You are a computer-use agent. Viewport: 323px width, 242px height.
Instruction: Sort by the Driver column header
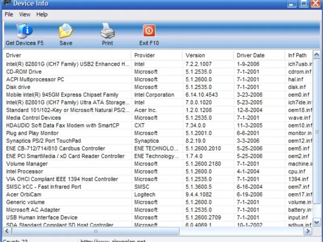[67, 55]
